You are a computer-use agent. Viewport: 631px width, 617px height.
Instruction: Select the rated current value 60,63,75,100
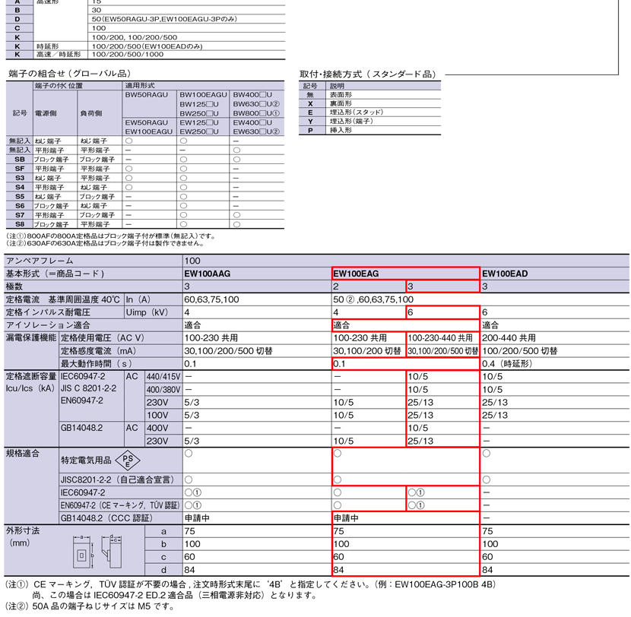pyautogui.click(x=211, y=299)
